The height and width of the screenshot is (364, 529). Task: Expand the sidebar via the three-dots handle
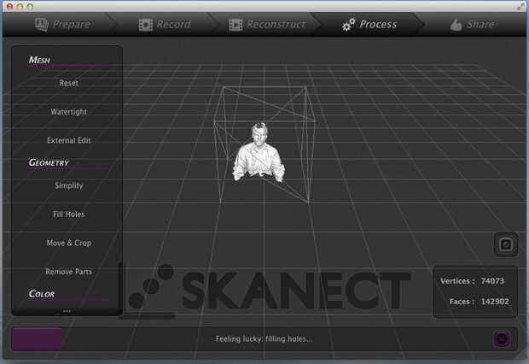click(x=67, y=311)
